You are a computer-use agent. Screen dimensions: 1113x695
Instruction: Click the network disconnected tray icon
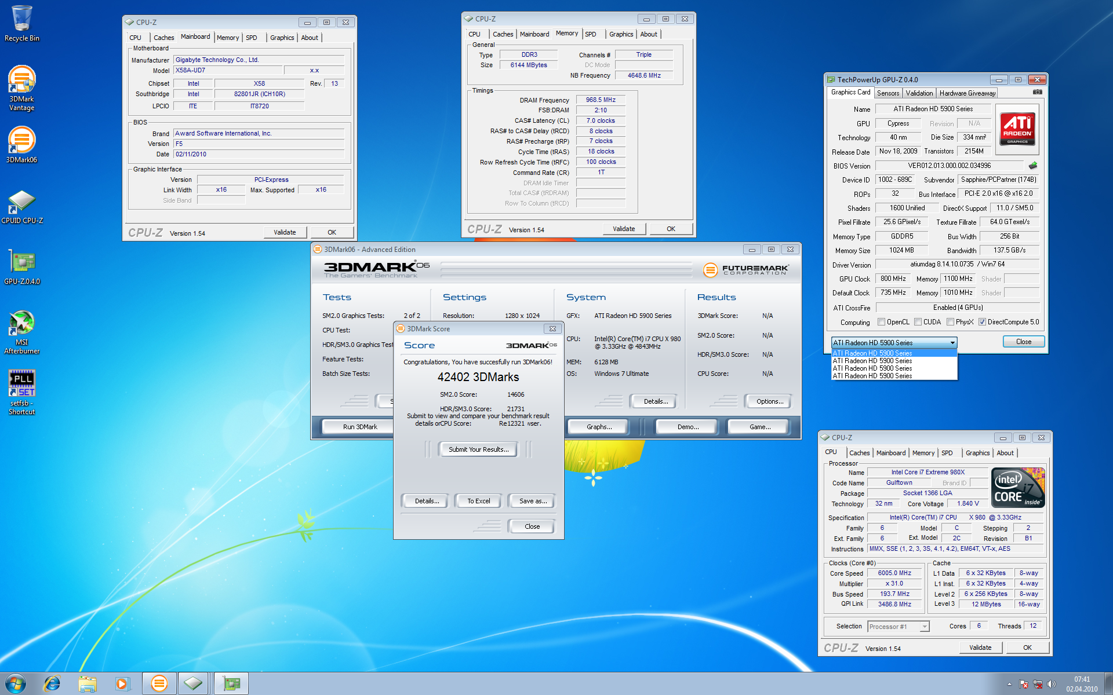[x=1038, y=684]
